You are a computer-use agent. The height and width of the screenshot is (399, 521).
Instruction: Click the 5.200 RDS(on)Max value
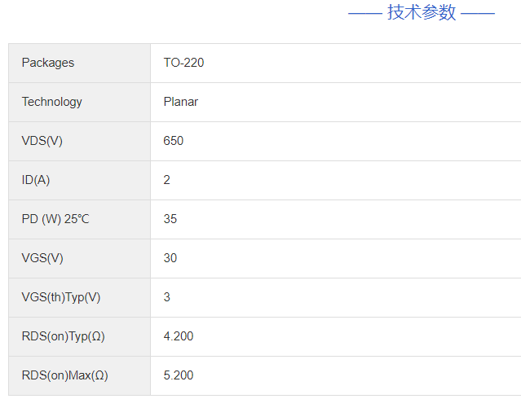(x=179, y=375)
